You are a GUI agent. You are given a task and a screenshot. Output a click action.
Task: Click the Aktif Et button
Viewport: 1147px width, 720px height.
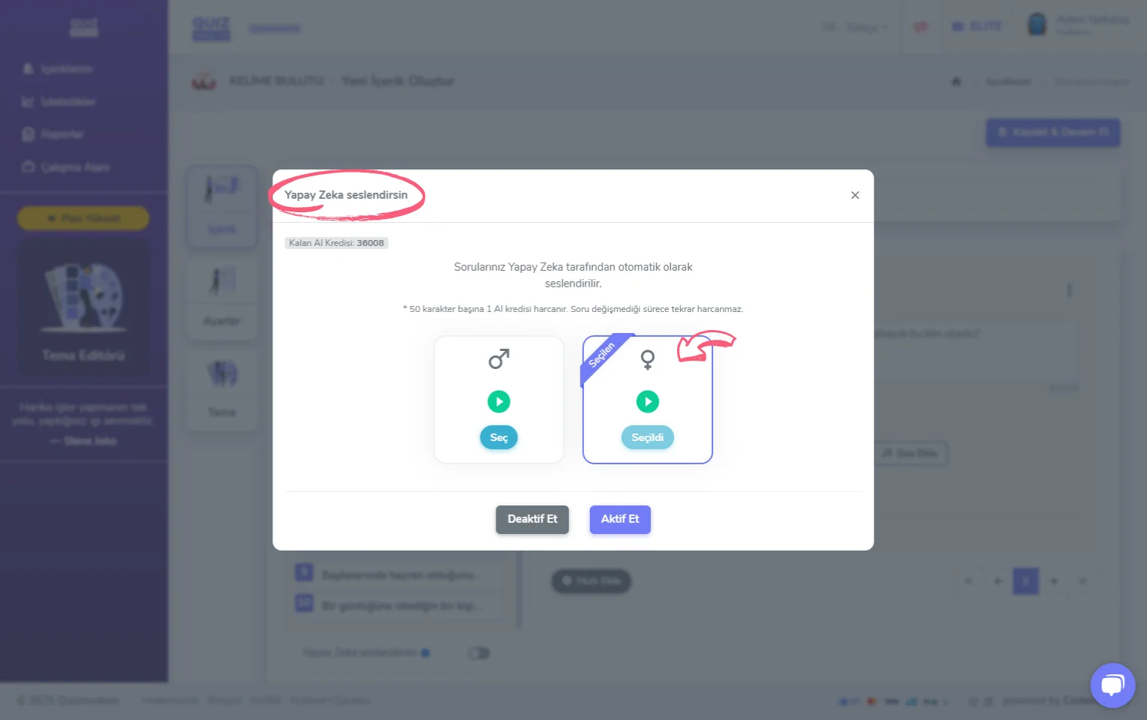click(x=620, y=519)
